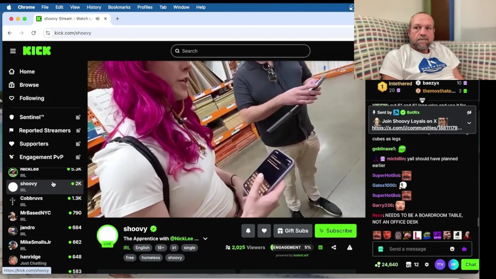Select the 18+ tag
Image resolution: width=496 pixels, height=279 pixels.
click(161, 248)
